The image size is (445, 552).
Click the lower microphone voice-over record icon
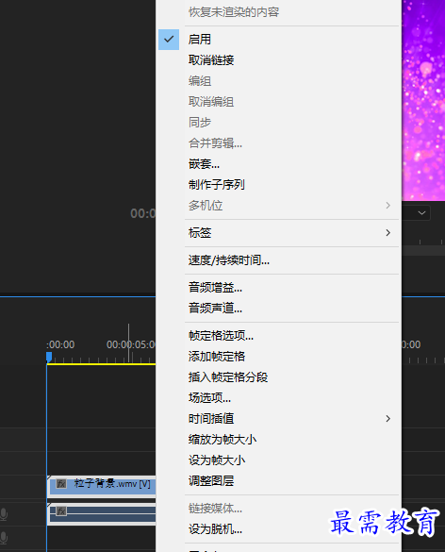[x=4, y=538]
